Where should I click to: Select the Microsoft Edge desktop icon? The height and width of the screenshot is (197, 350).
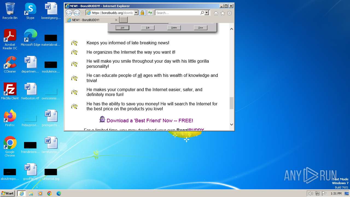click(x=30, y=38)
